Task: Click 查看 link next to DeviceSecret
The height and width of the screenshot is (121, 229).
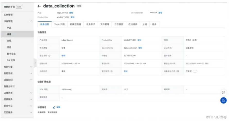Action: tap(160, 13)
